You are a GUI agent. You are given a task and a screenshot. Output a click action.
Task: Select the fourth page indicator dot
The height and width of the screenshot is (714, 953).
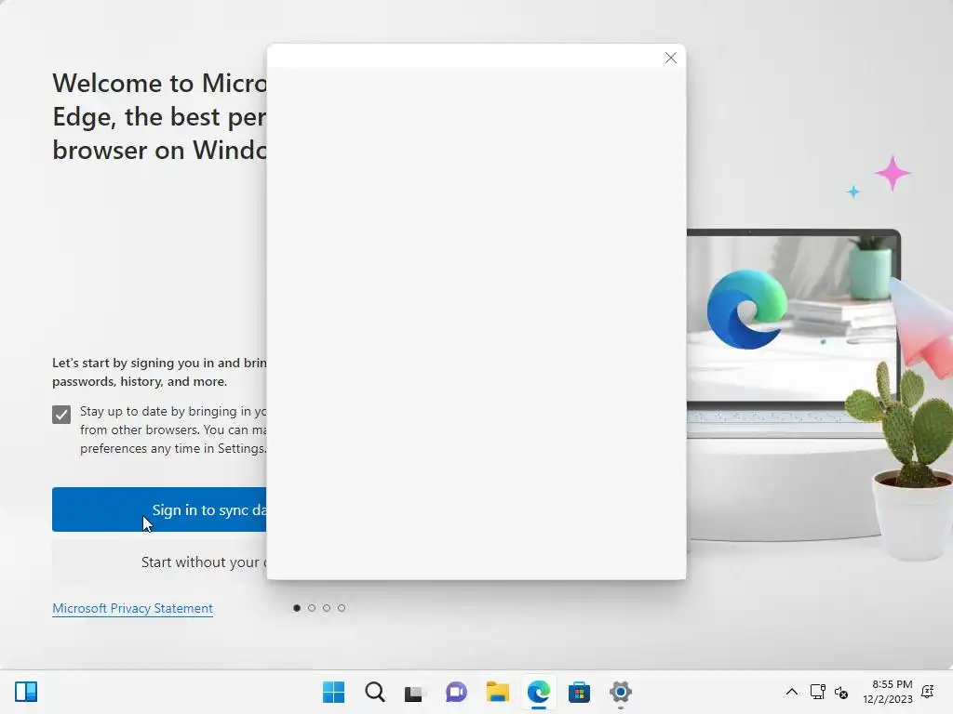(x=342, y=608)
